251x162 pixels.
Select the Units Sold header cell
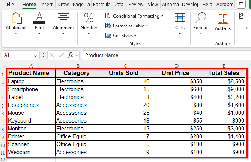[x=125, y=73]
